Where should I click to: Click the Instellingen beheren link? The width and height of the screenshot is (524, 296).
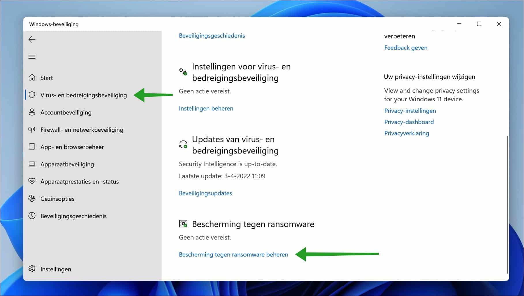pyautogui.click(x=206, y=108)
